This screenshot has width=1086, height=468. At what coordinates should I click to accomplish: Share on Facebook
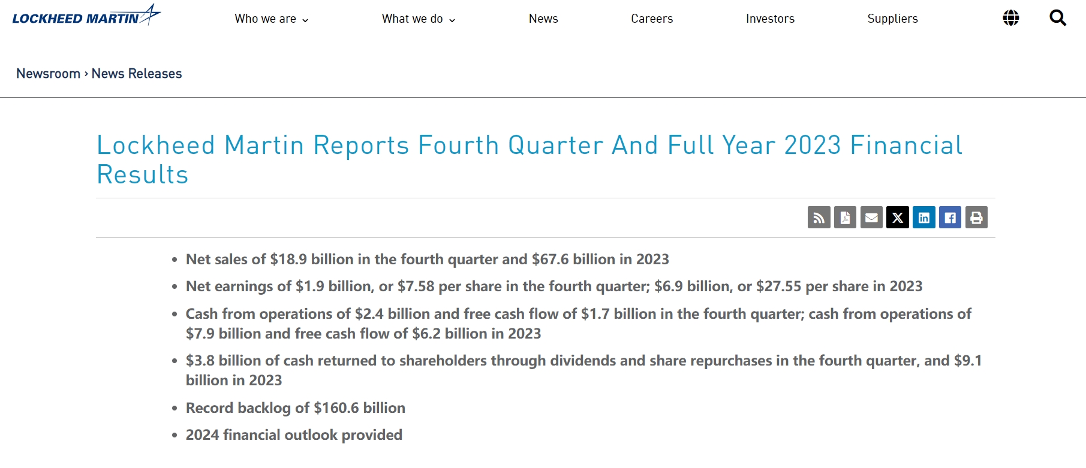pyautogui.click(x=950, y=218)
